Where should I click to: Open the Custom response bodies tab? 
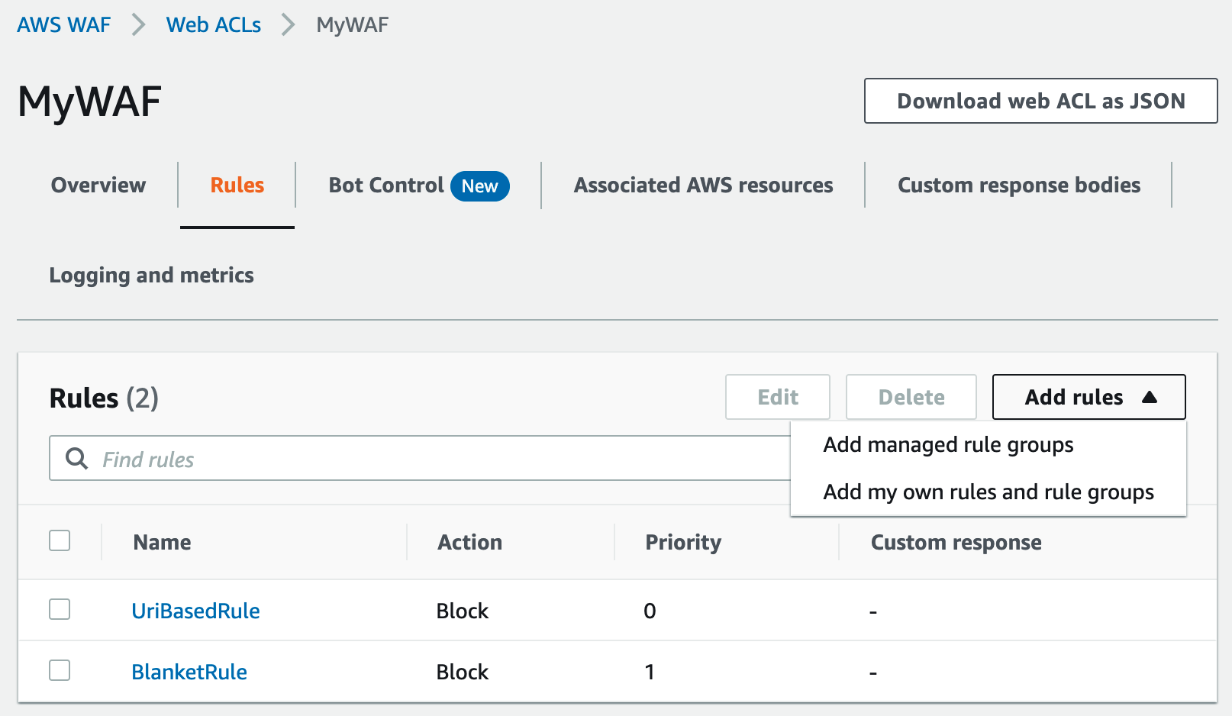pyautogui.click(x=1020, y=185)
